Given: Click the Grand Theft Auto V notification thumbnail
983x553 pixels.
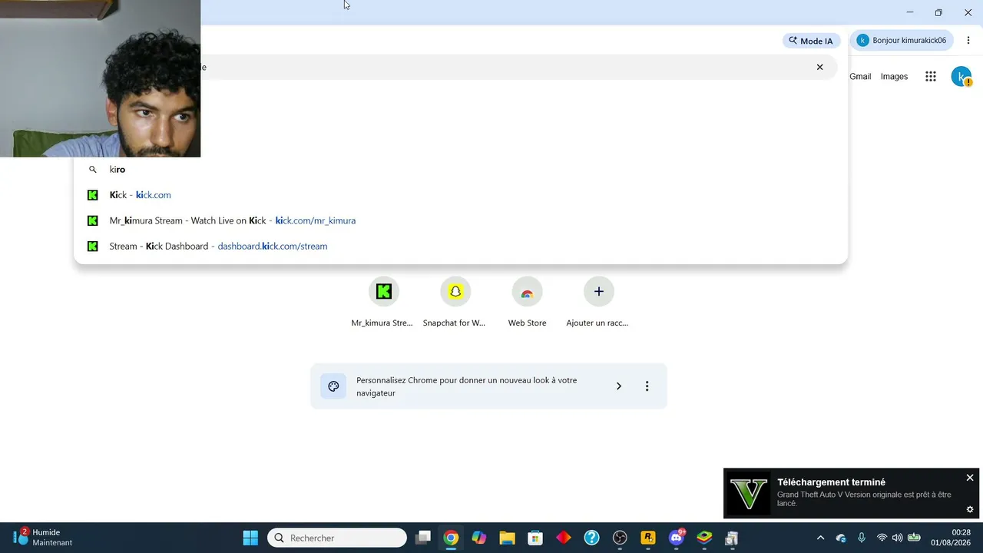Looking at the screenshot, I should click(x=748, y=493).
